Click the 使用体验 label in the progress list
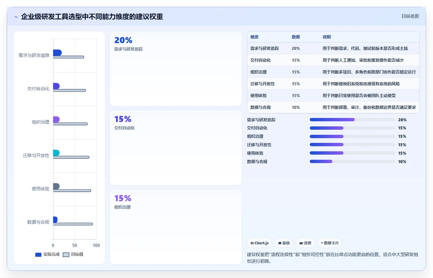This screenshot has width=433, height=278. click(x=255, y=153)
